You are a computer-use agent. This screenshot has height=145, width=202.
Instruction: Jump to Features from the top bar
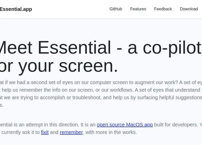pyautogui.click(x=138, y=9)
